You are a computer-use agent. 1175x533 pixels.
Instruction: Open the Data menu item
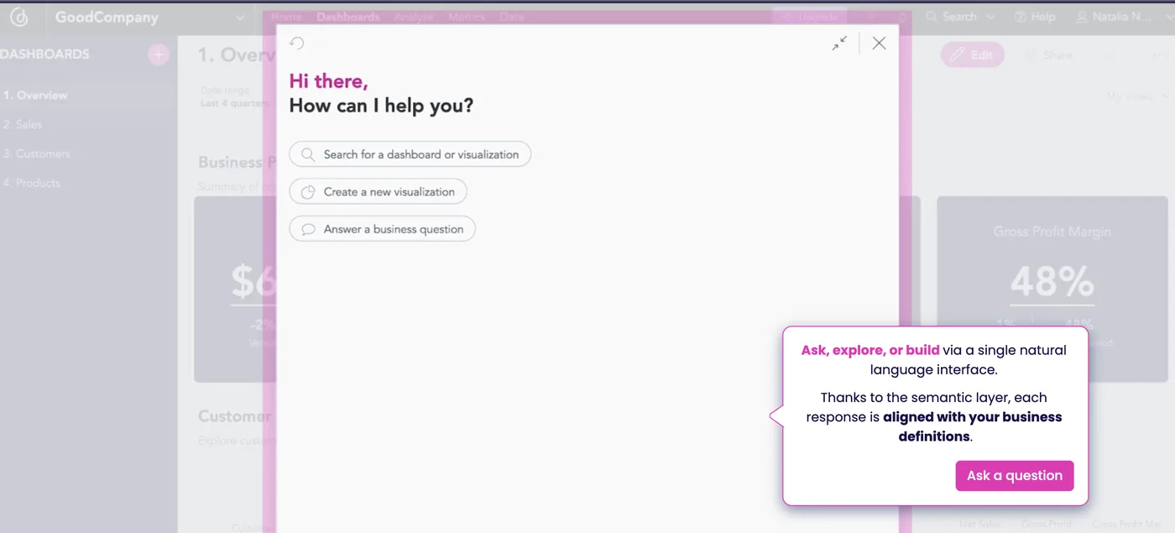(512, 17)
